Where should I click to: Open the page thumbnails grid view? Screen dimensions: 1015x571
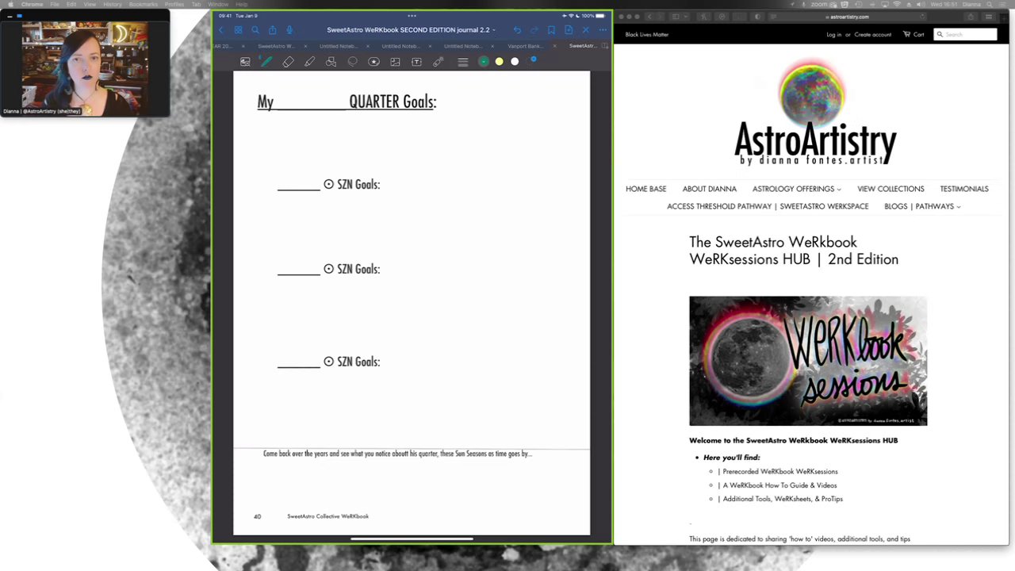point(238,30)
